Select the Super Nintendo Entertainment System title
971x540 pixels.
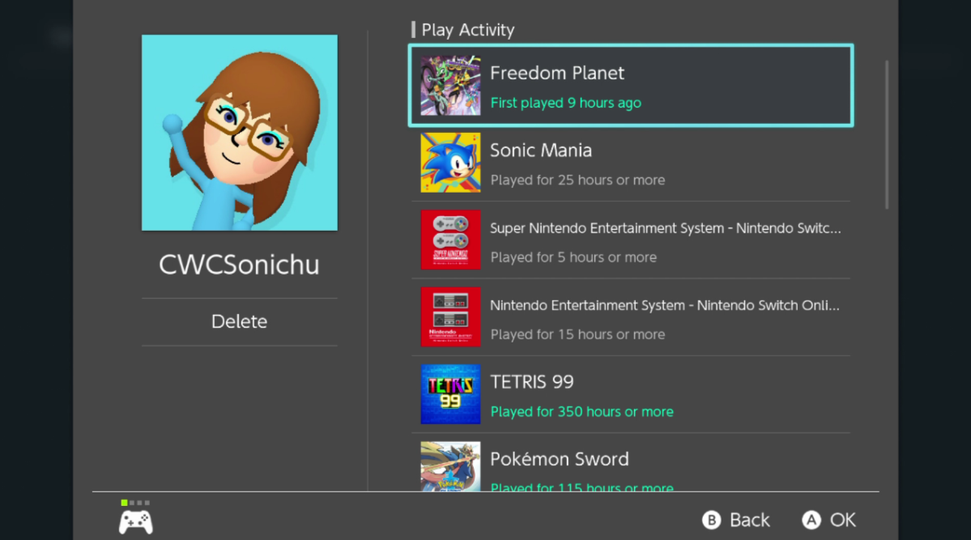666,228
